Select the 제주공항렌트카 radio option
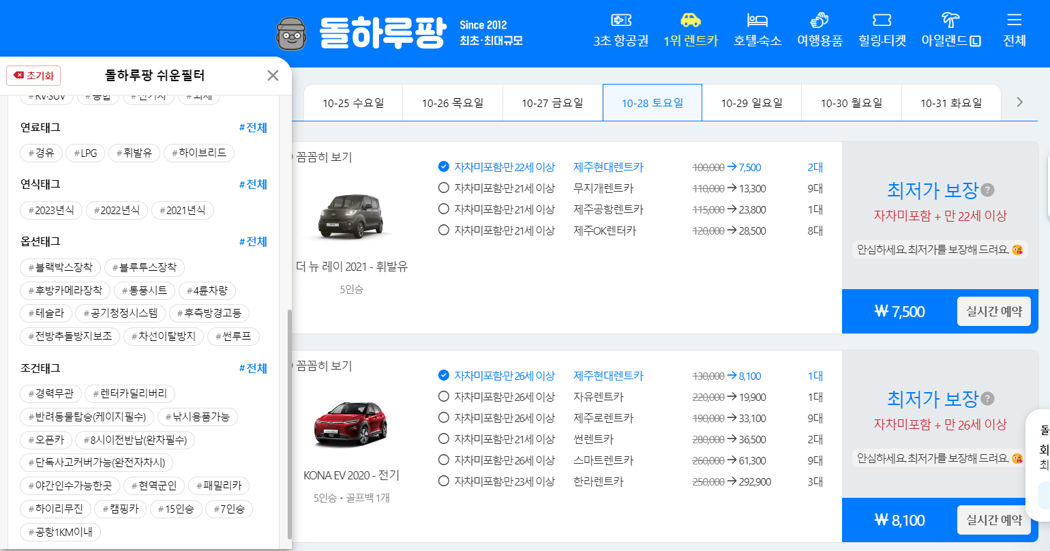This screenshot has height=551, width=1050. click(x=444, y=209)
